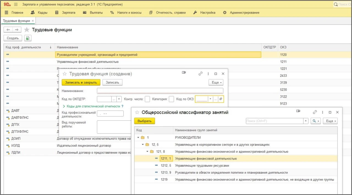Open the Кадры menu
This screenshot has height=195, width=352.
pyautogui.click(x=39, y=13)
